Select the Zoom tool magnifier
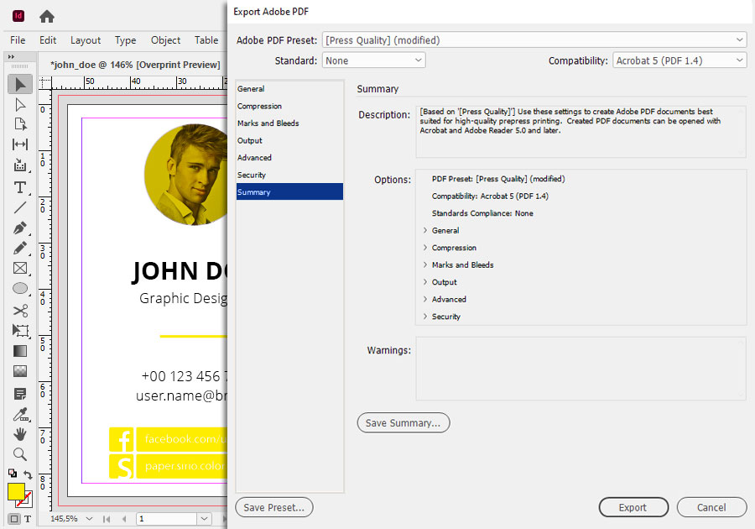Viewport: 755px width, 529px height. click(20, 453)
